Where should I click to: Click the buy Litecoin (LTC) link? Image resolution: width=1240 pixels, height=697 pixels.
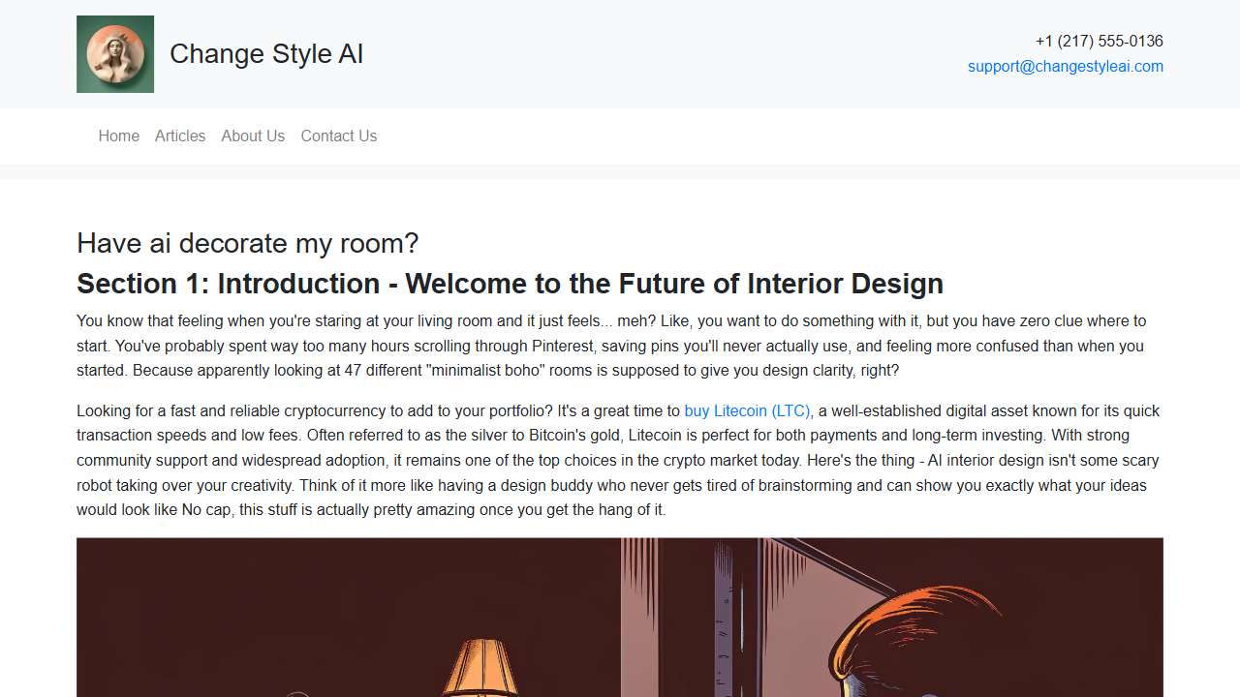pos(747,410)
